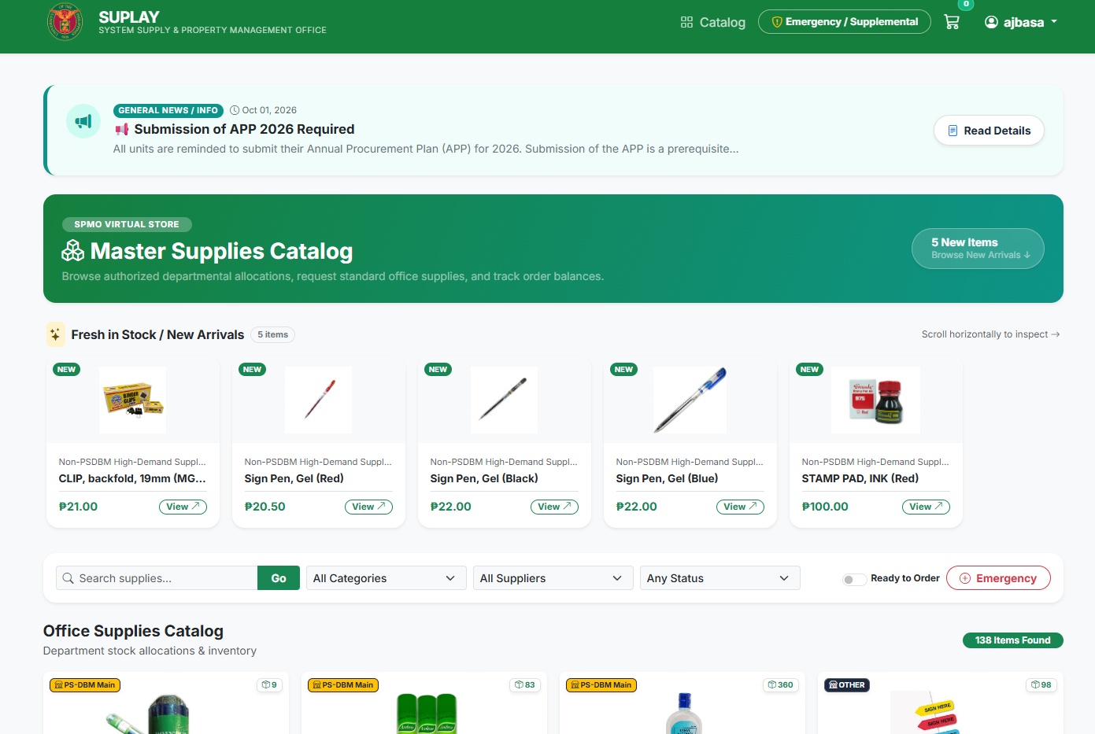This screenshot has height=734, width=1095.
Task: Click the 138 Items Found badge
Action: tap(1012, 640)
